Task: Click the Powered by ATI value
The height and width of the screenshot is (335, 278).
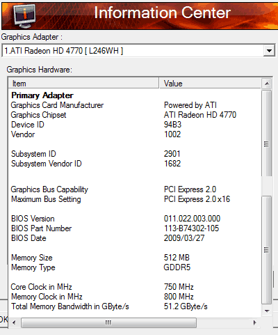Action: point(190,105)
